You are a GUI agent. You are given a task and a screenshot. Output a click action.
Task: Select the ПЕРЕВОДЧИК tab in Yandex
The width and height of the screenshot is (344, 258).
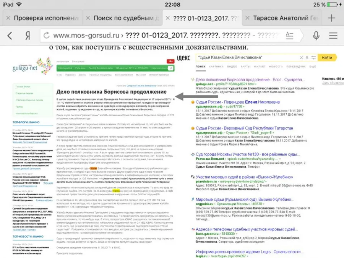(296, 67)
